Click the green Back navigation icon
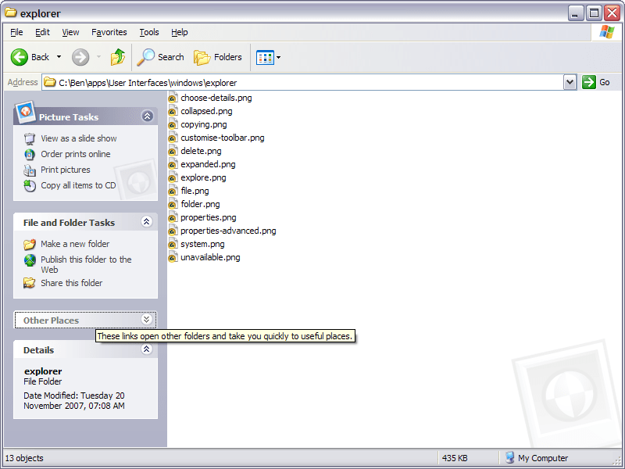The height and width of the screenshot is (469, 625). (x=20, y=57)
